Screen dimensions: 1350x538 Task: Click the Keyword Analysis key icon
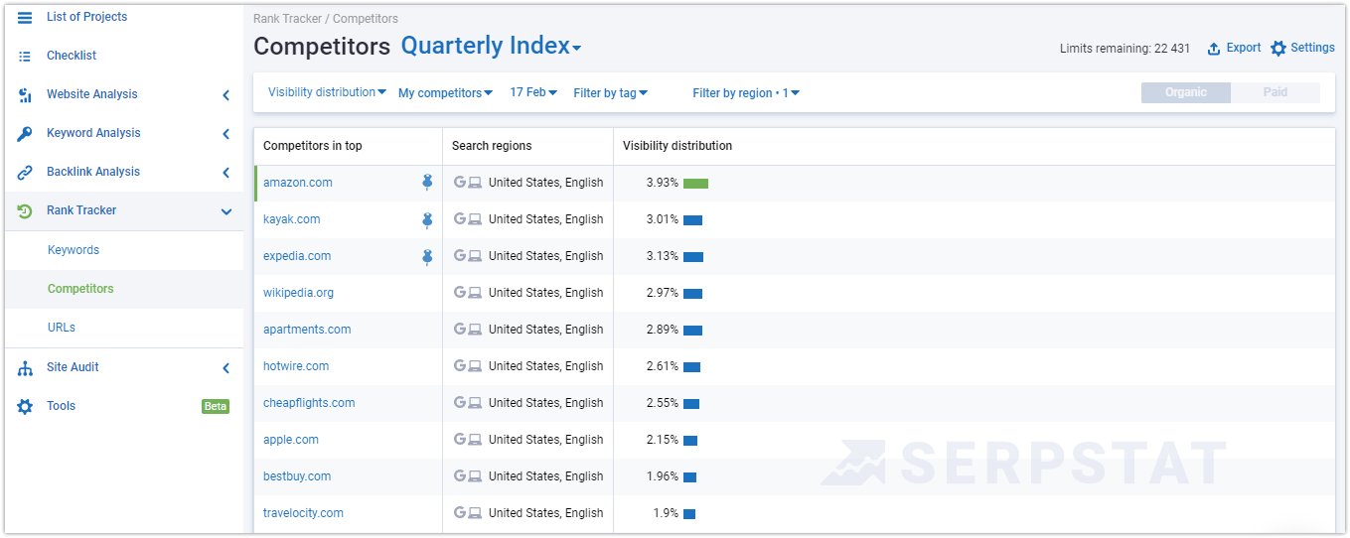[25, 134]
